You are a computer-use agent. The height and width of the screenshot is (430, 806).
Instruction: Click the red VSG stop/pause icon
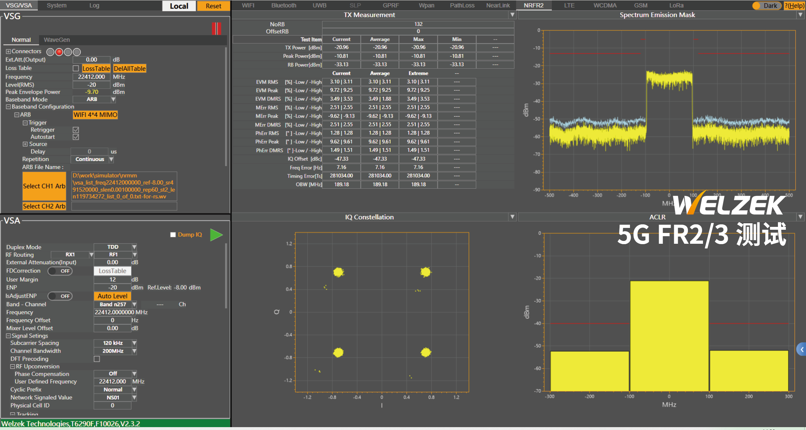[x=216, y=28]
